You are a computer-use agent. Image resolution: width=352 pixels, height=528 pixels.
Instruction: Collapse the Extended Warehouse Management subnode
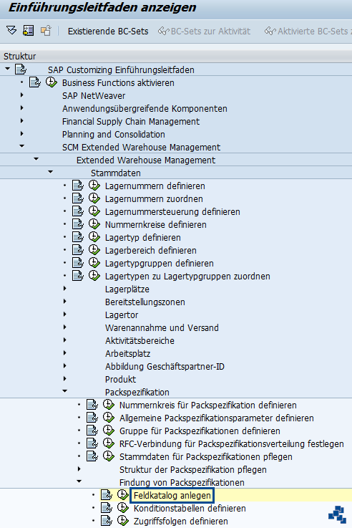[36, 159]
